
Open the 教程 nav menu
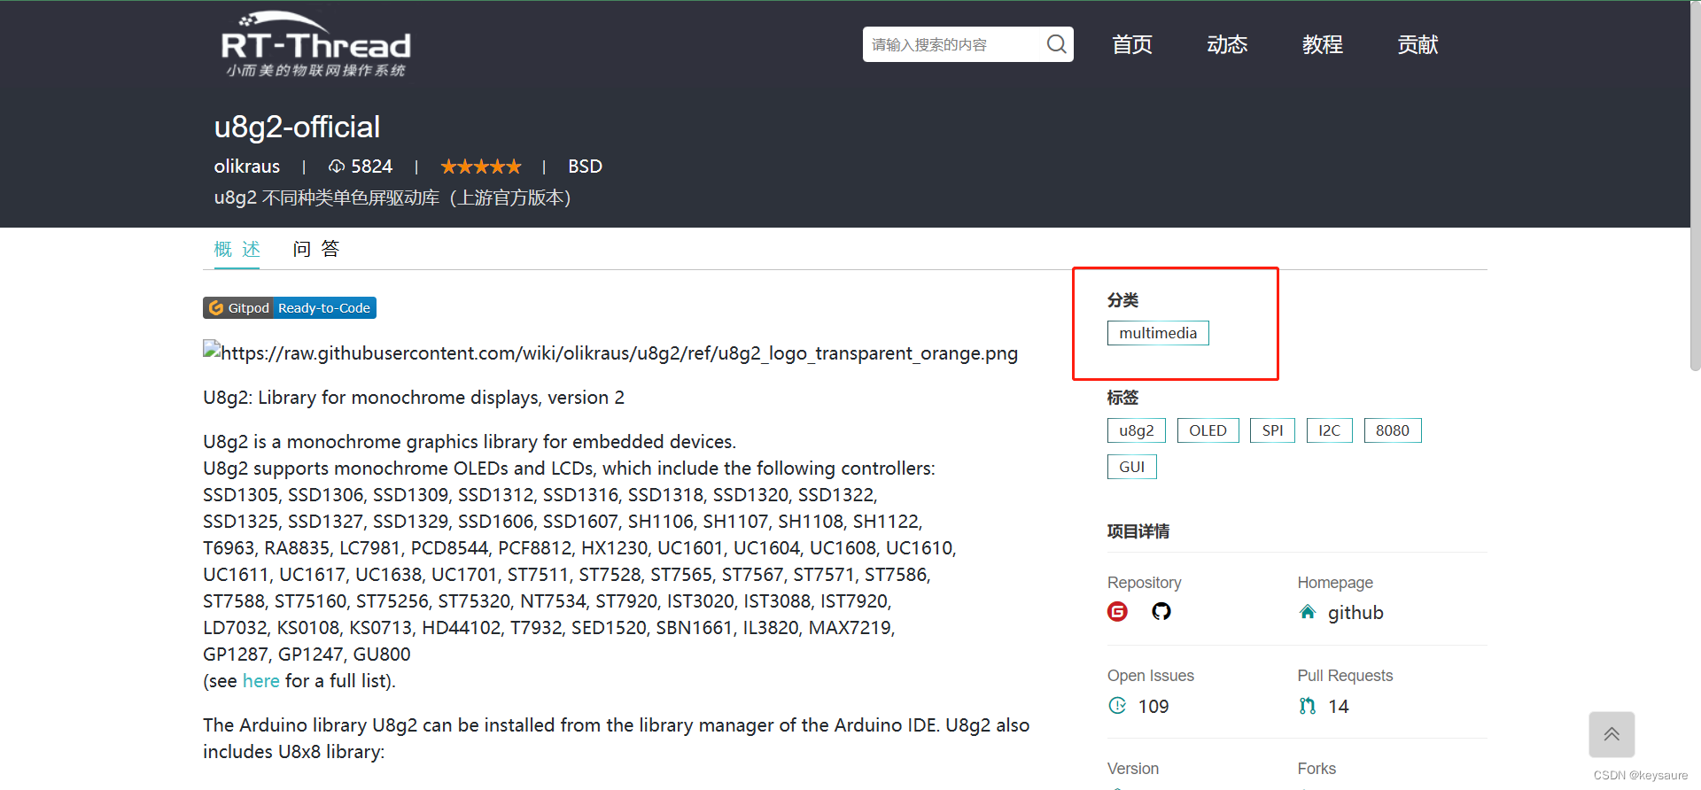tap(1323, 44)
